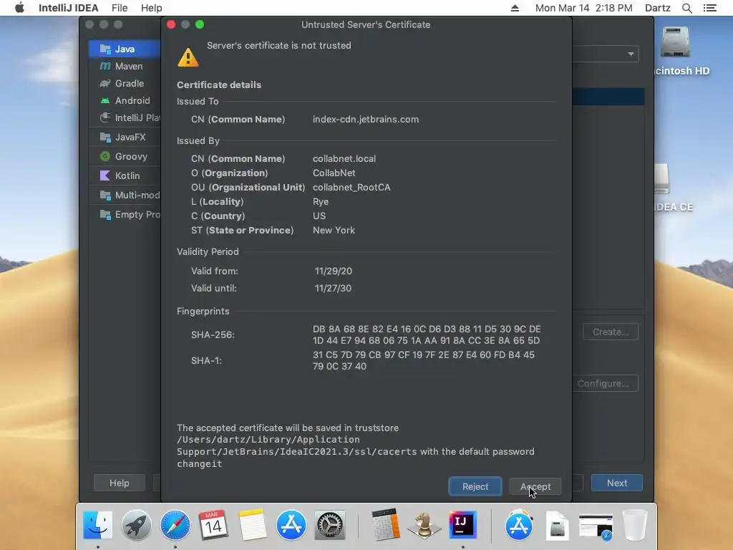This screenshot has width=733, height=550.
Task: Click index-cdn.jetbrains.com common name value
Action: pyautogui.click(x=366, y=120)
